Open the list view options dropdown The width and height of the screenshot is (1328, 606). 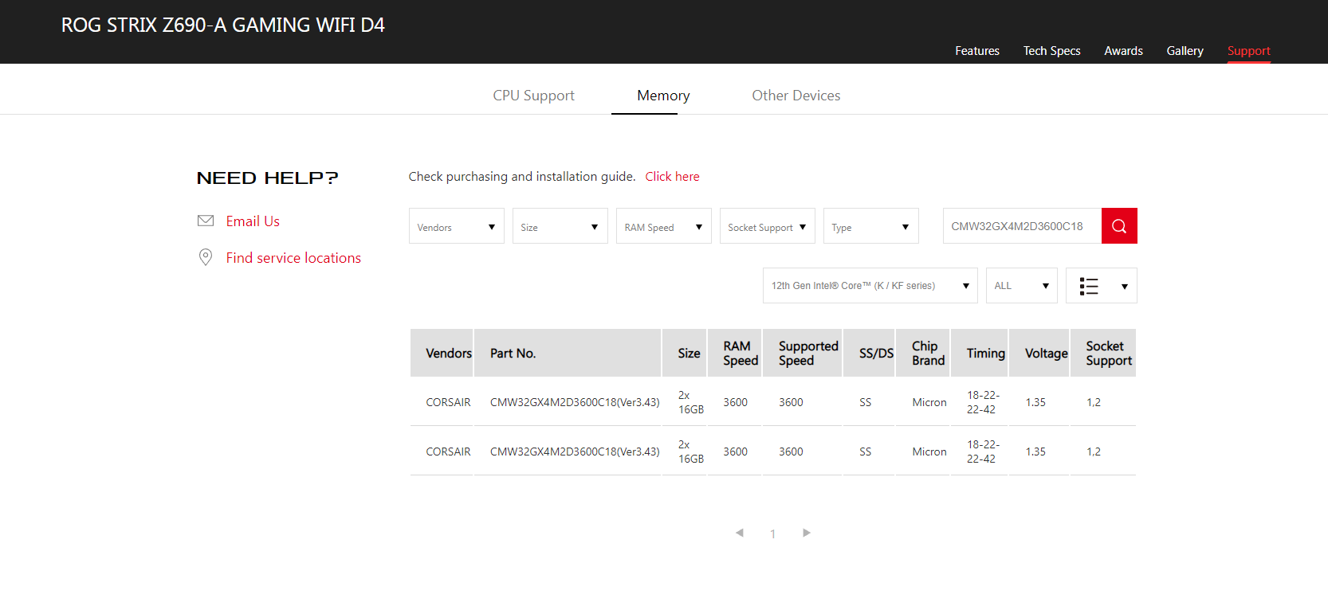point(1101,286)
